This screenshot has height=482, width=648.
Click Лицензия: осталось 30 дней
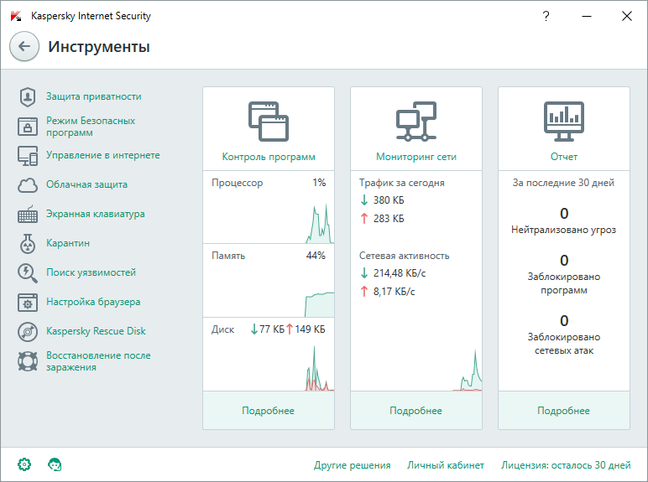[566, 465]
